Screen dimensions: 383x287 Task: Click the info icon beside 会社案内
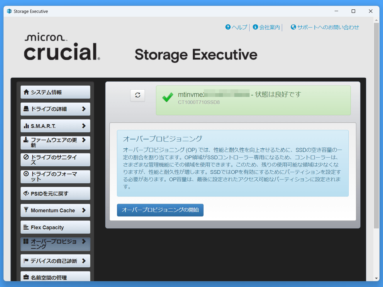[x=255, y=27]
